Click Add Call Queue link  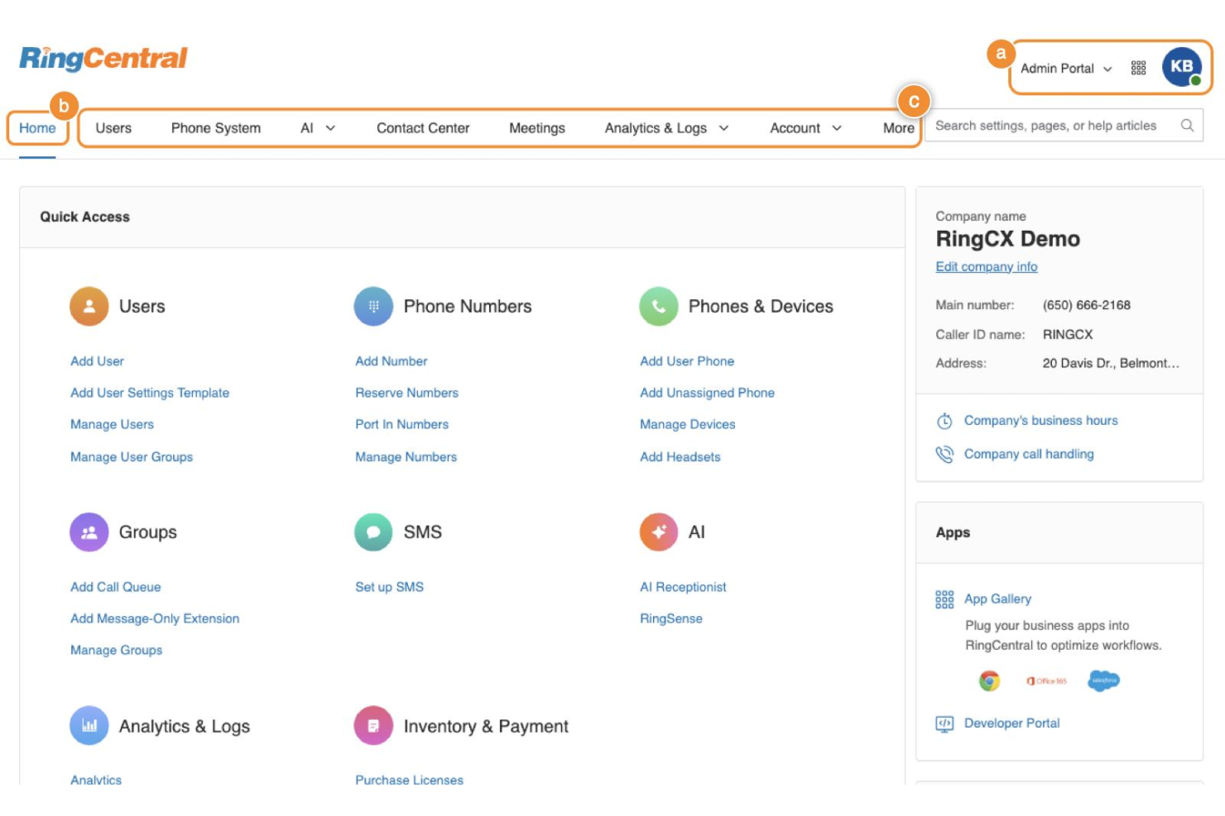click(x=115, y=587)
